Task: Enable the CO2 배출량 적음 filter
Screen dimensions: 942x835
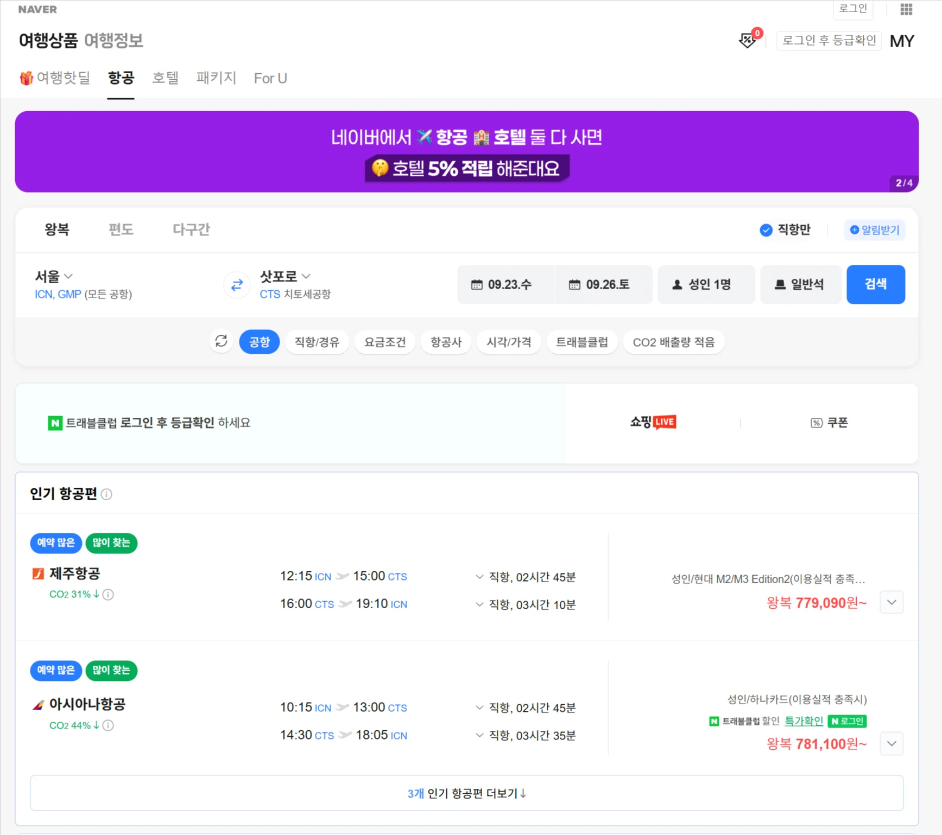Action: [673, 342]
